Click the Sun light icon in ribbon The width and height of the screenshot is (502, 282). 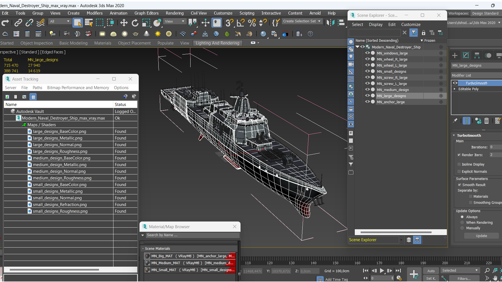158,34
